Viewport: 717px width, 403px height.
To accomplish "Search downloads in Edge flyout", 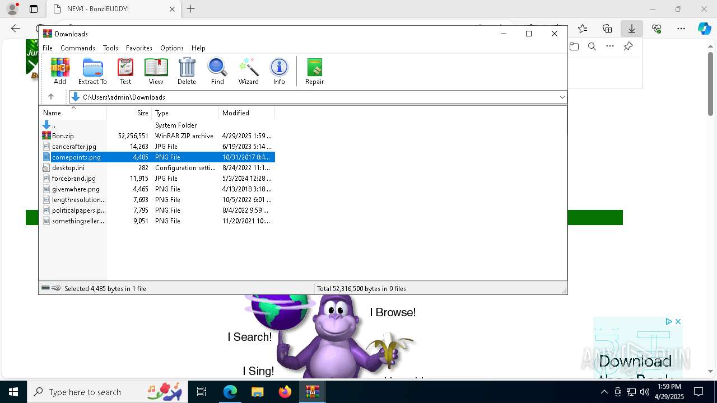I will tap(592, 46).
